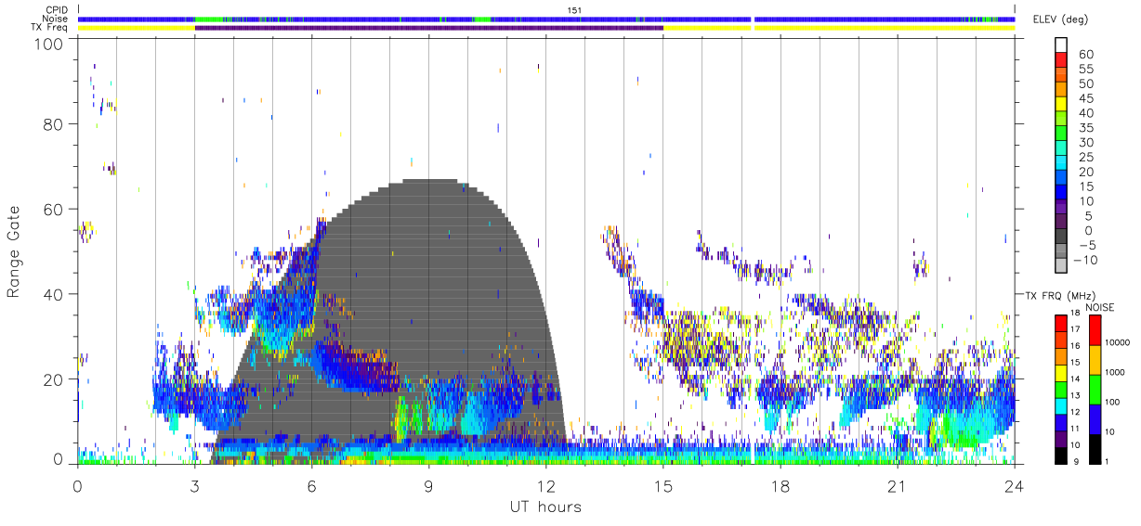
Task: Click the cyan 12–13 segment of TX FRQ colorbar
Action: [x=1060, y=404]
